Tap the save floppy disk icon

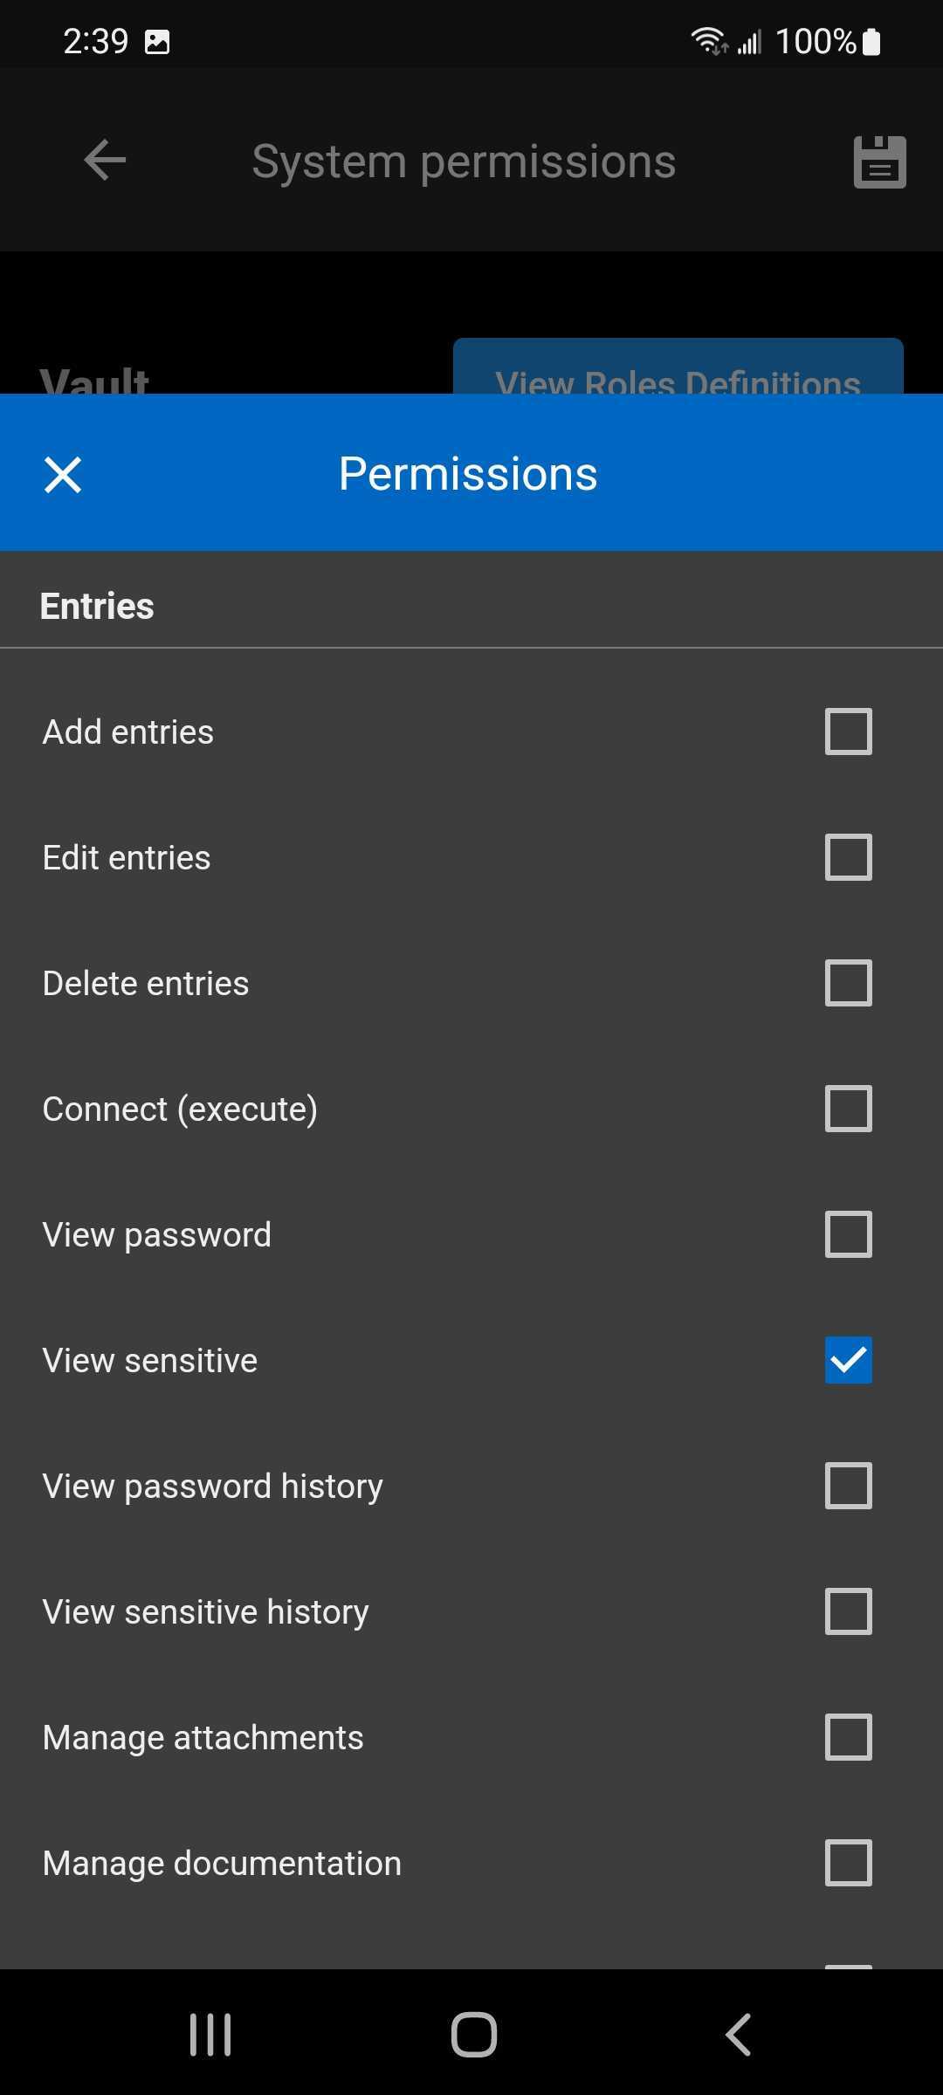tap(879, 161)
